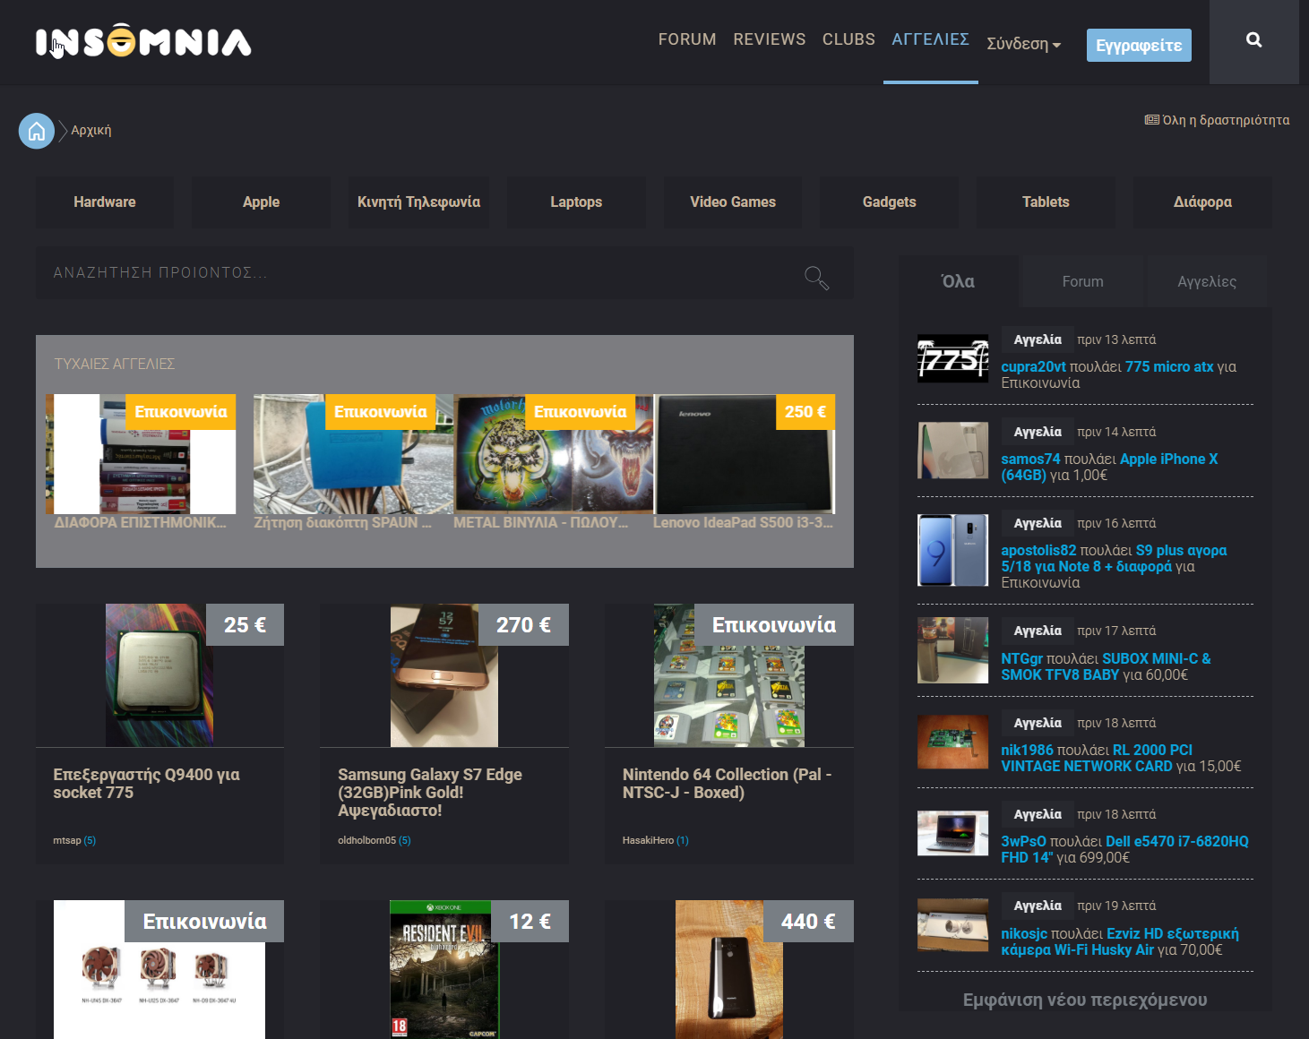Click the 775 micro atx feed thumbnail
This screenshot has width=1309, height=1039.
[952, 358]
